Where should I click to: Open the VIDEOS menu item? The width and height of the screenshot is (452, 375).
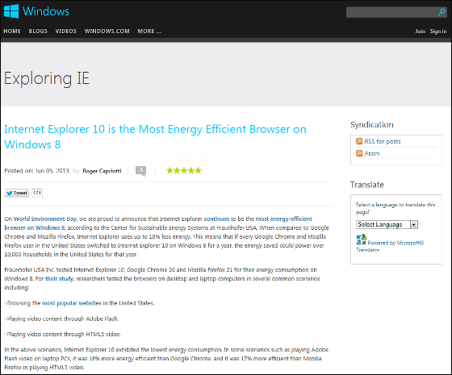pos(65,31)
